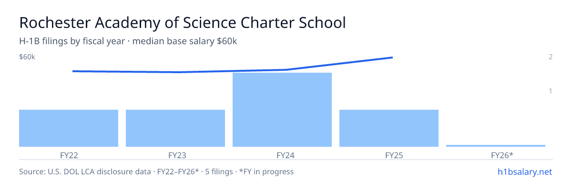Click the FY23 axis label
The image size is (572, 190).
click(x=175, y=155)
